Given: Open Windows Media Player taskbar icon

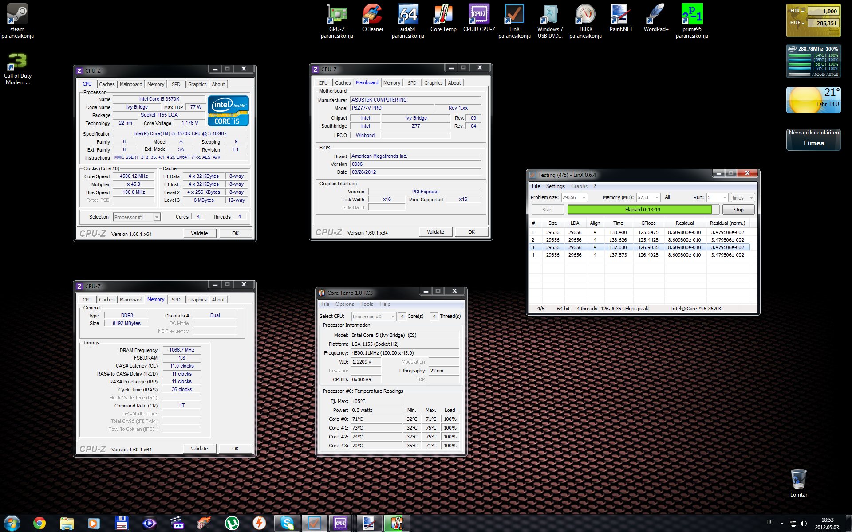Looking at the screenshot, I should click(x=94, y=524).
